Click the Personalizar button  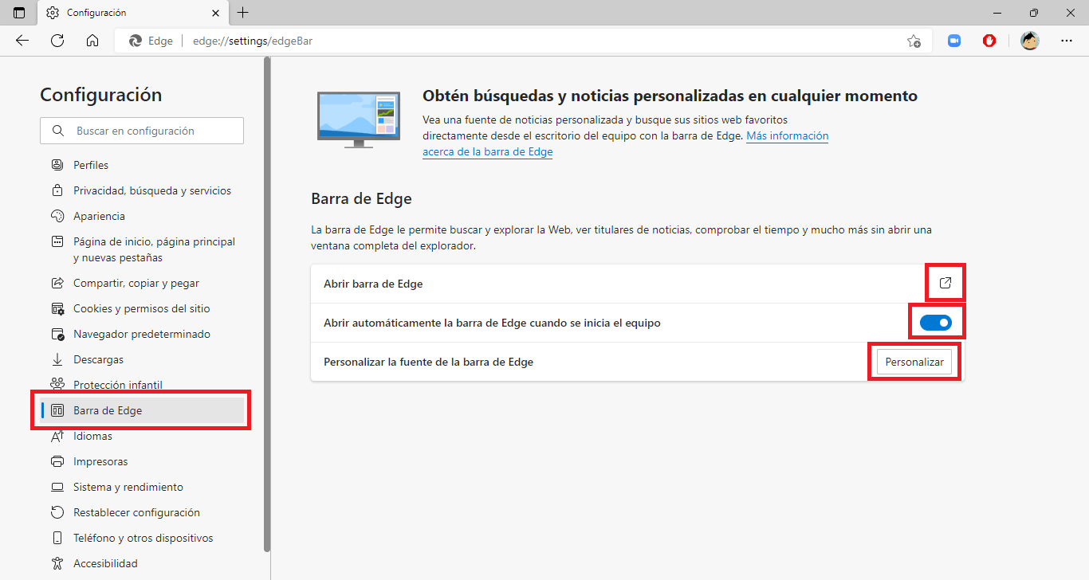click(x=914, y=362)
